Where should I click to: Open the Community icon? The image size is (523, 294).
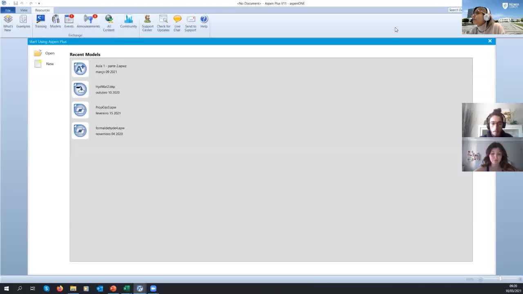point(128,22)
